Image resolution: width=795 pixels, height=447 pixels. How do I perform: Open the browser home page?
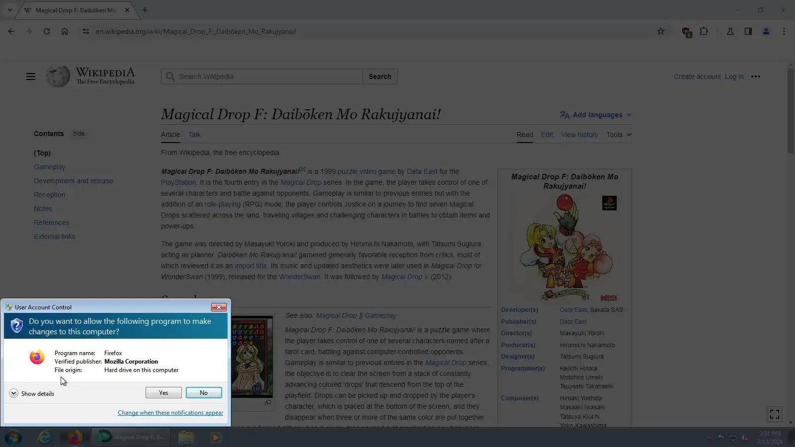[x=65, y=31]
